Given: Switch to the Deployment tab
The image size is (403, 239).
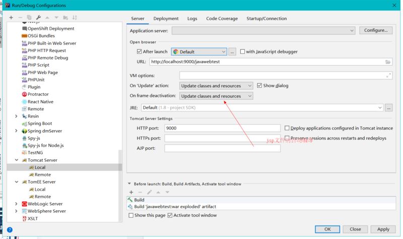Looking at the screenshot, I should point(166,19).
